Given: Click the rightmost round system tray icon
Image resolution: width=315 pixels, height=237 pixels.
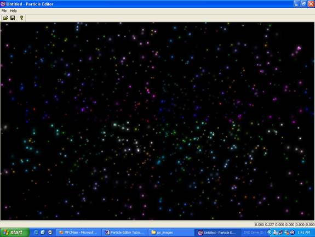Looking at the screenshot, I should pyautogui.click(x=292, y=233).
